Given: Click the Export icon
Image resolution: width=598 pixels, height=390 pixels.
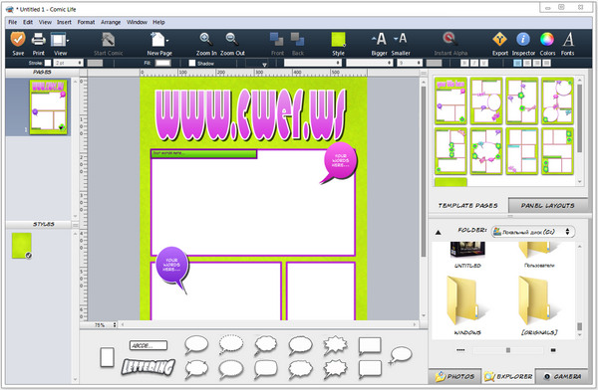Looking at the screenshot, I should (x=499, y=39).
